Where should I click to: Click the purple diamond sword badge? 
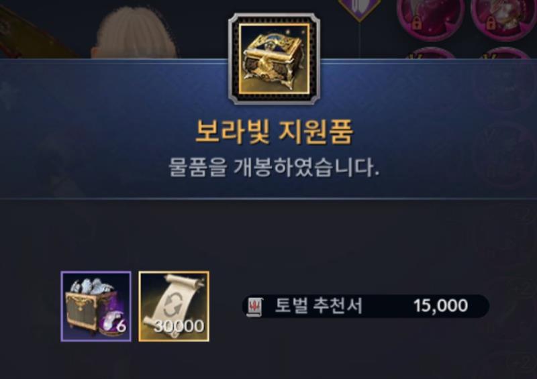[x=360, y=9]
